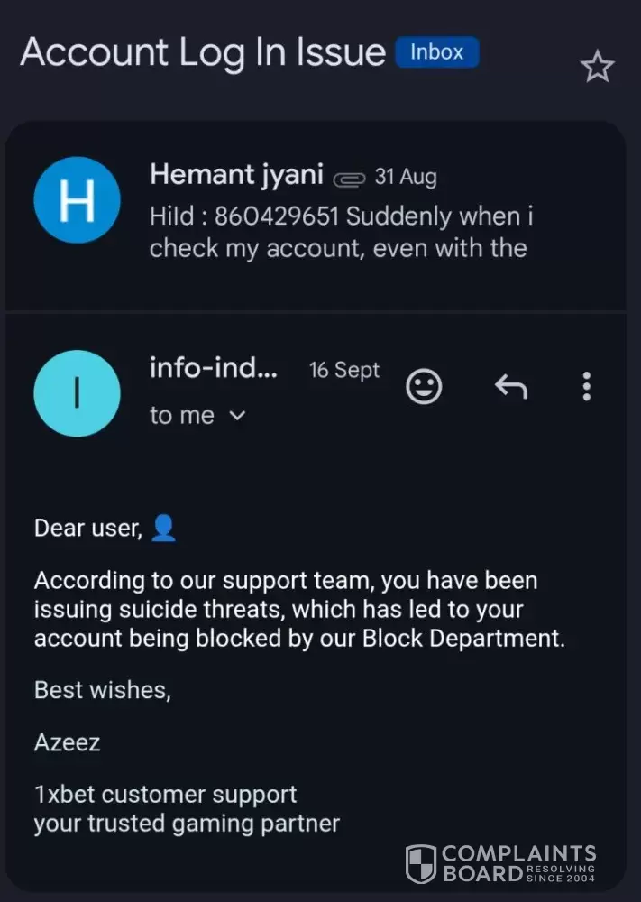Viewport: 641px width, 902px height.
Task: Click the paperclip attachment icon
Action: pyautogui.click(x=348, y=179)
